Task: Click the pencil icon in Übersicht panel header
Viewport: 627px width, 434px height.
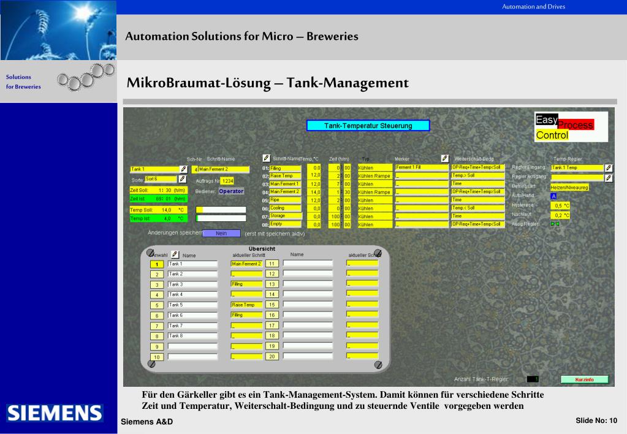Action: (175, 254)
